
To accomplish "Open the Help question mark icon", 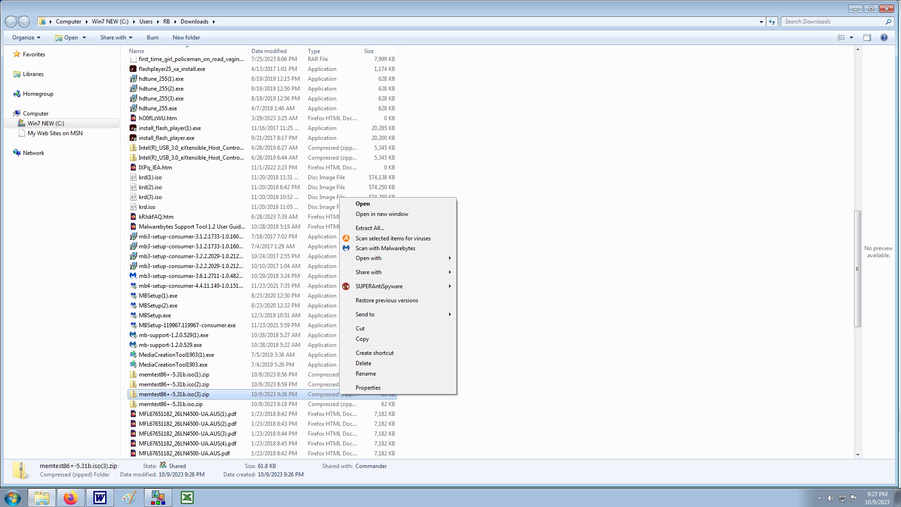I will point(884,38).
